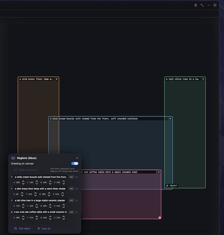The image size is (224, 235).
Task: Remove the cream boucle sofa box on canvas
Action: tap(170, 118)
